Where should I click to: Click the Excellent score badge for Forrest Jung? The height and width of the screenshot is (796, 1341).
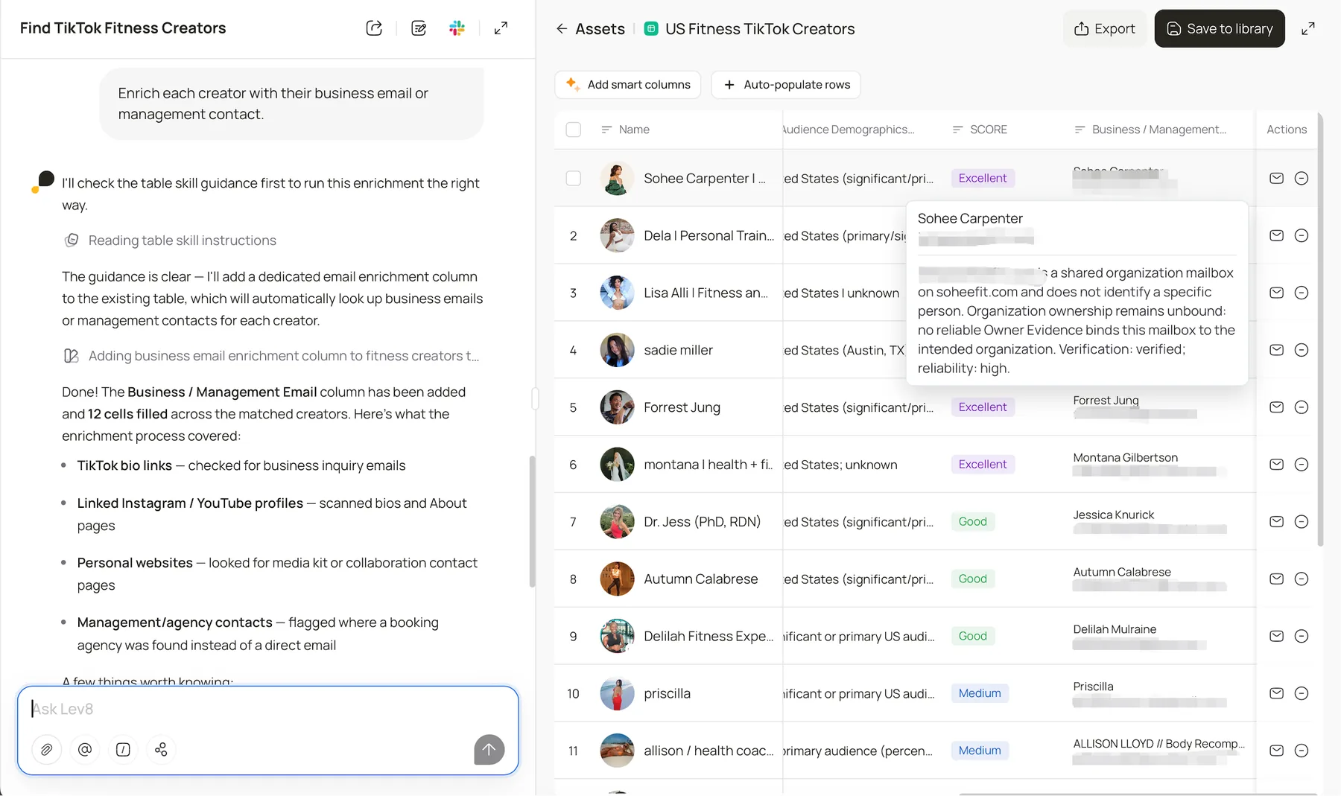click(983, 407)
